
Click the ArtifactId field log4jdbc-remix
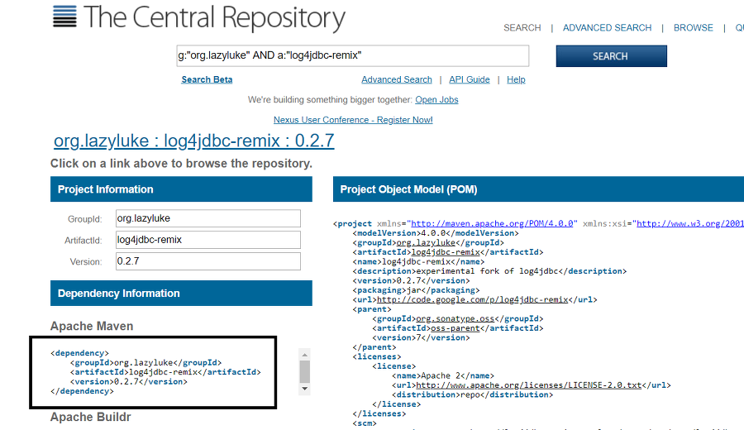(x=207, y=240)
